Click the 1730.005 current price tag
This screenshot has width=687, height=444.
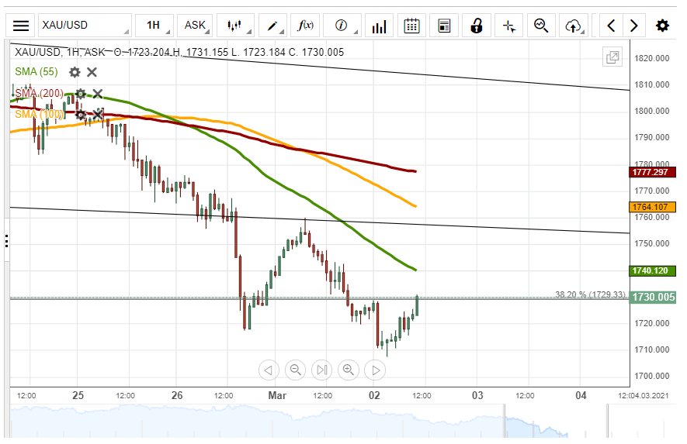[x=652, y=298]
